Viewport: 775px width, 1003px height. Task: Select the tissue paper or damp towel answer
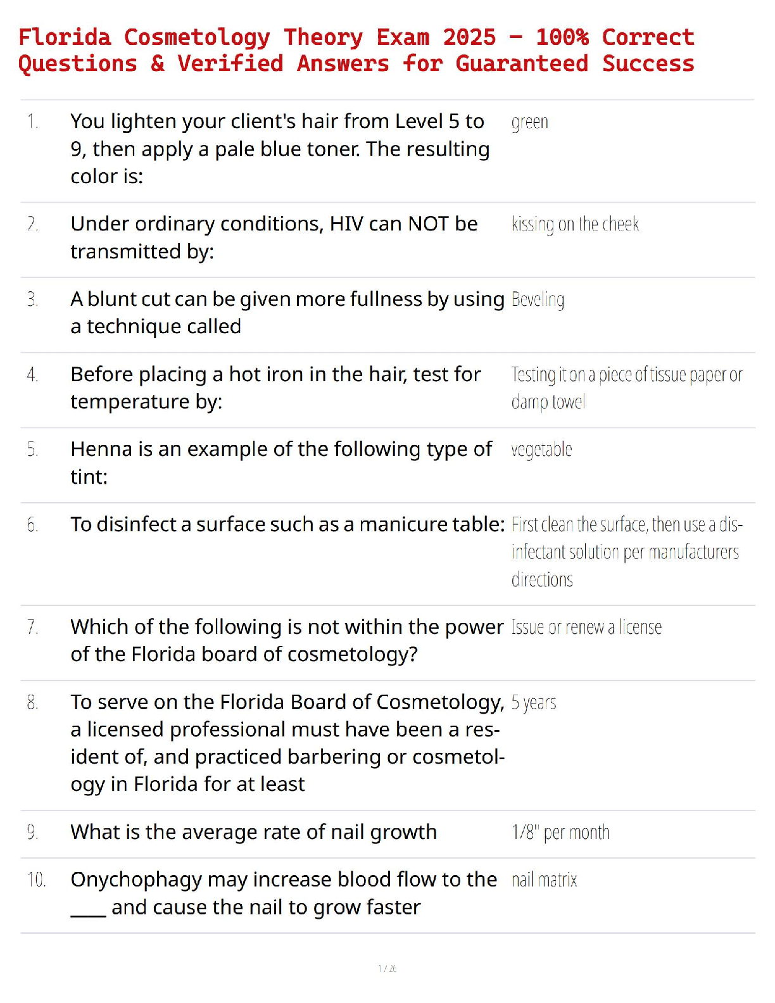click(x=626, y=388)
